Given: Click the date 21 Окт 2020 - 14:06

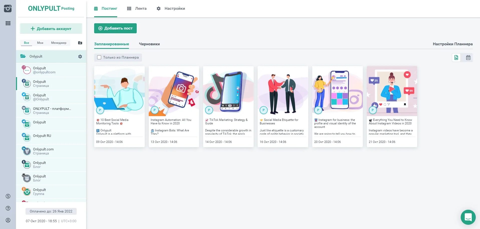Looking at the screenshot, I should (x=382, y=142).
